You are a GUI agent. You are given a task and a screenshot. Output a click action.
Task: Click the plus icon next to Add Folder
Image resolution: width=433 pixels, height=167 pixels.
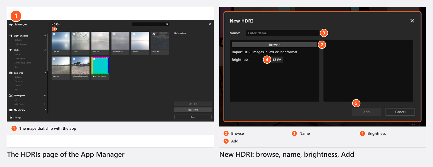tap(45, 104)
